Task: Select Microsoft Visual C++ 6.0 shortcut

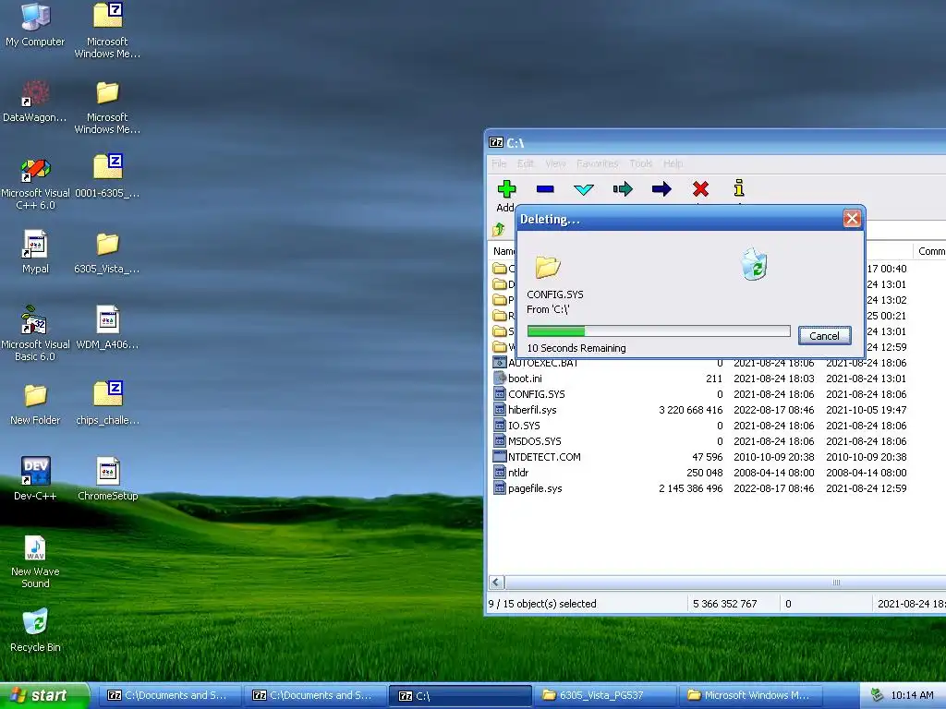Action: (35, 184)
